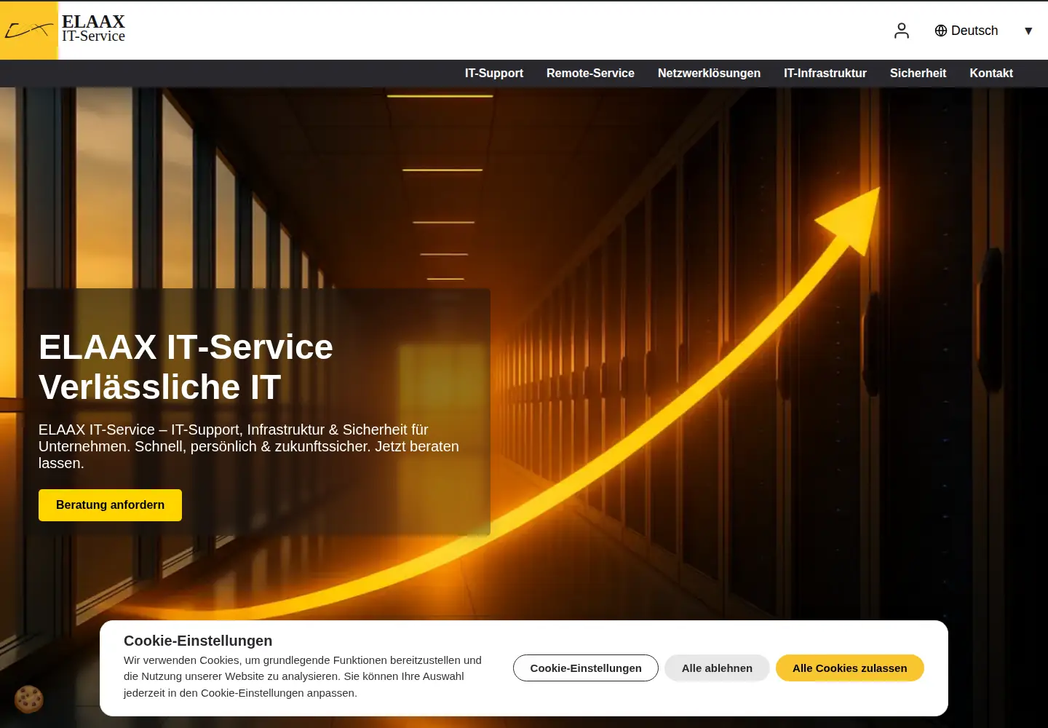Click the 'ELAAX IT-Service Verlässliche IT' headline
Image resolution: width=1048 pixels, height=728 pixels.
point(186,367)
